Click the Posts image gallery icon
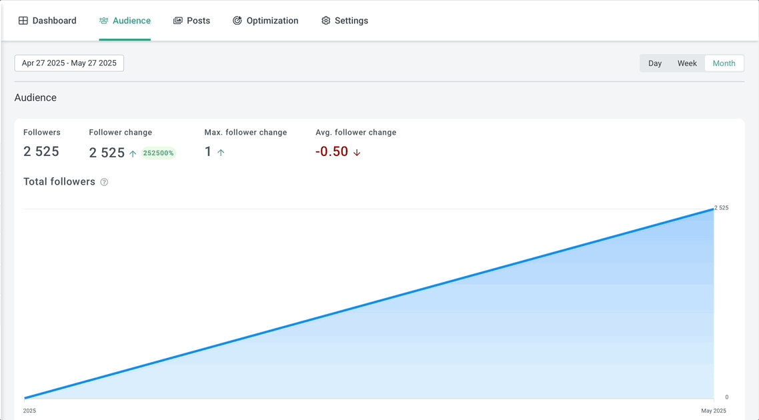Screen dimensions: 759x420 pos(177,21)
